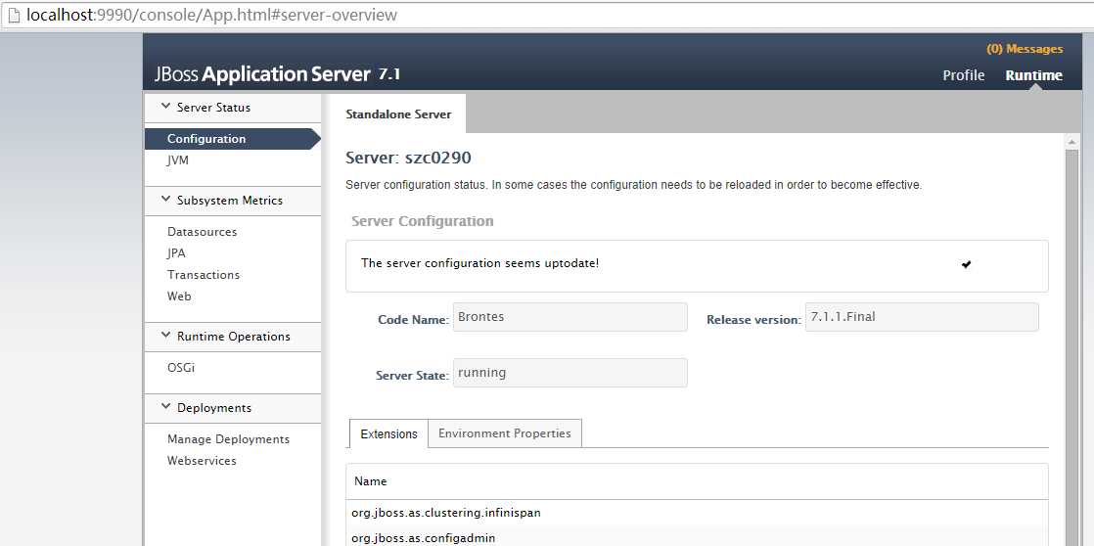The width and height of the screenshot is (1094, 546).
Task: Collapse the Deployments section
Action: [165, 407]
